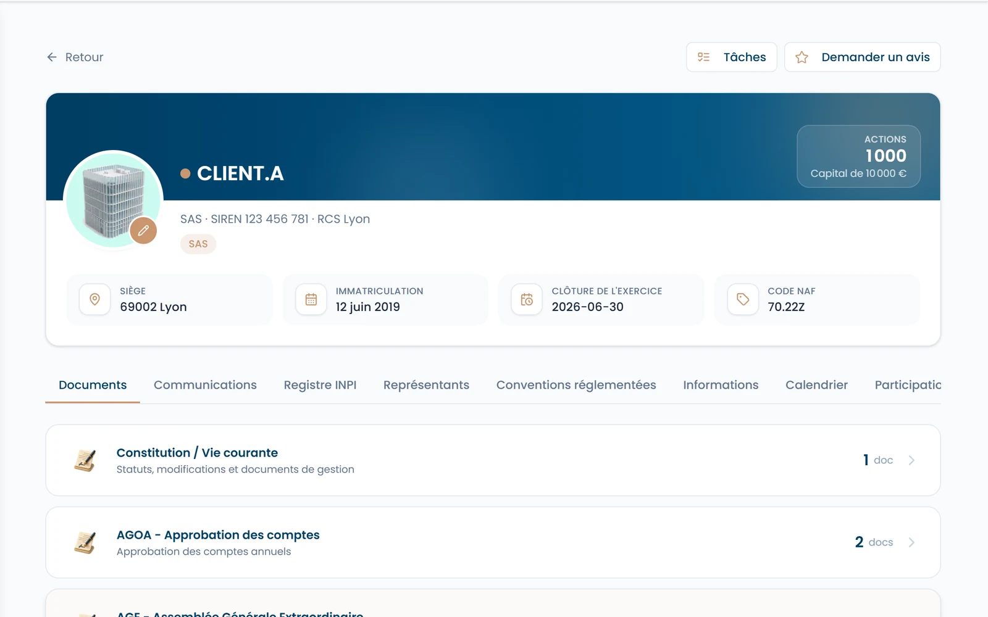Click the star icon in Demander un avis
The height and width of the screenshot is (617, 988).
[x=802, y=57]
